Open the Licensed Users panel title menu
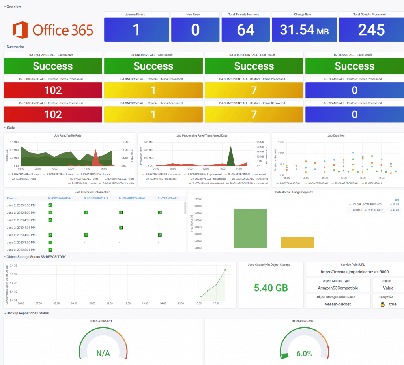Image resolution: width=404 pixels, height=365 pixels. (135, 15)
